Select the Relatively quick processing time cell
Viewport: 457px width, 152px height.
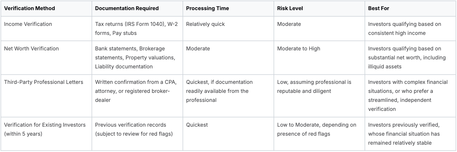pos(205,24)
